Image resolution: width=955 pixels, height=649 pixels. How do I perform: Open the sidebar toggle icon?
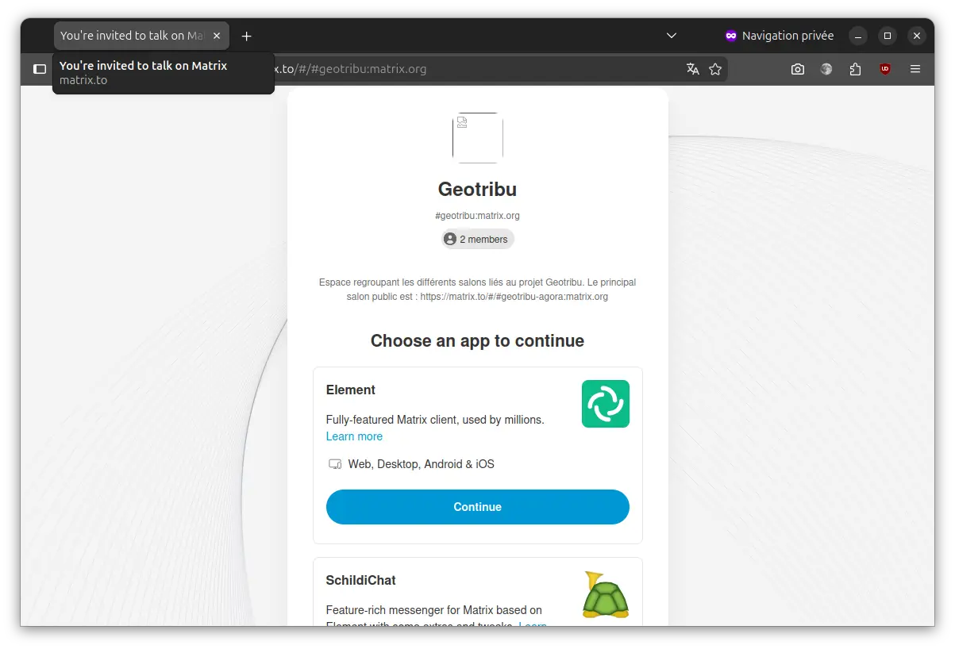click(x=40, y=69)
